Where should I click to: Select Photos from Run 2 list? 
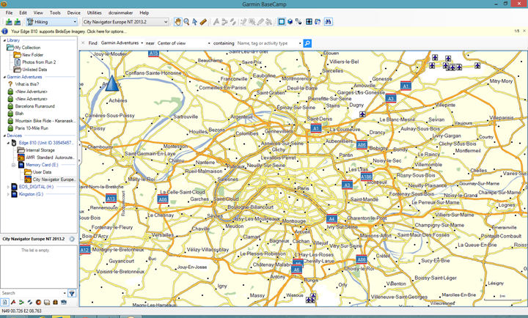[x=39, y=62]
